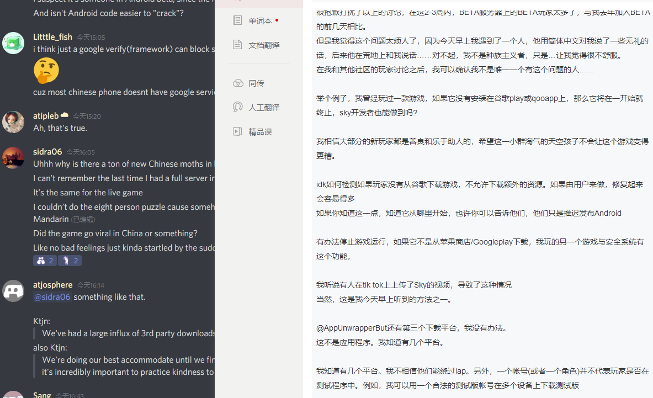The width and height of the screenshot is (653, 398).
Task: Click line 这不是应用程序。我知道有几个平台。
Action: click(x=381, y=343)
